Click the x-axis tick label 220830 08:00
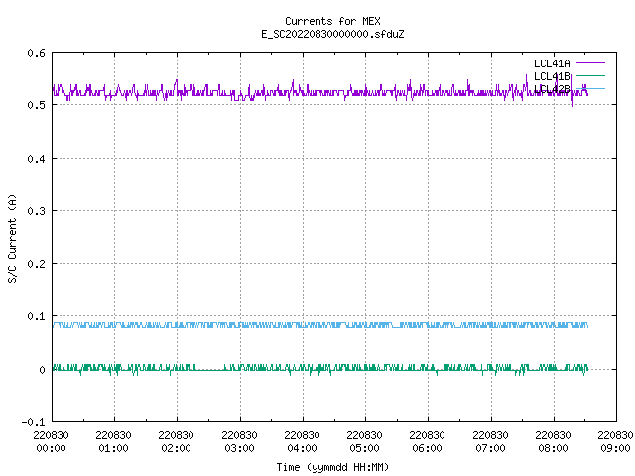The height and width of the screenshot is (476, 635). tap(553, 442)
